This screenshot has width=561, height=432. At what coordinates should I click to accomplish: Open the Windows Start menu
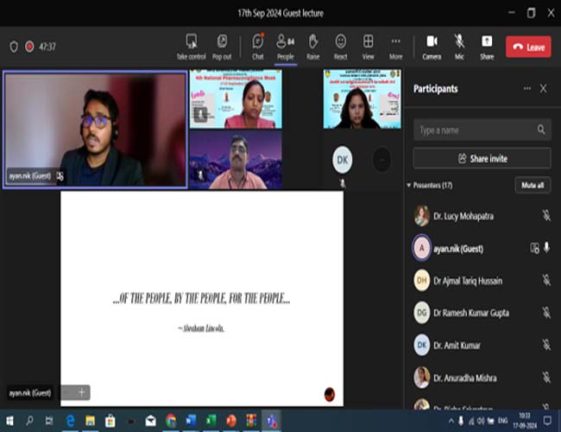9,421
